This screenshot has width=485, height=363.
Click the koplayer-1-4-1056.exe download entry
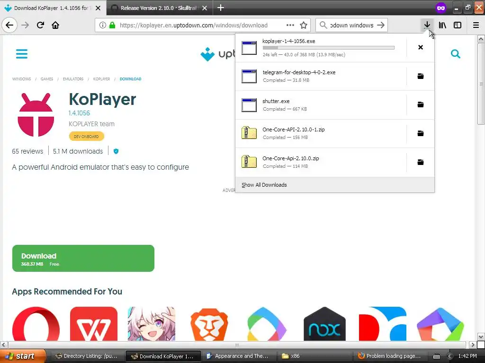321,48
